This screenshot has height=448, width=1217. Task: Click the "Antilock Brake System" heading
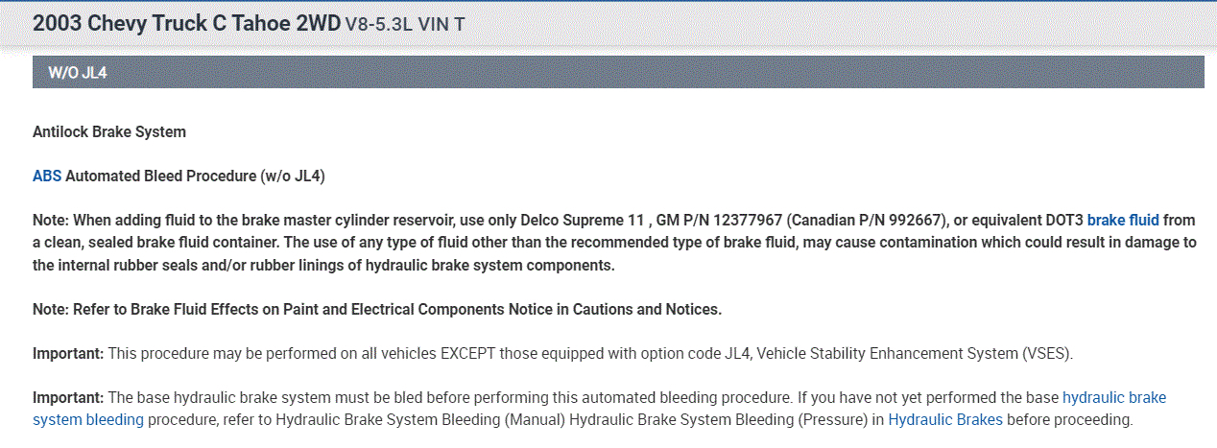point(109,131)
